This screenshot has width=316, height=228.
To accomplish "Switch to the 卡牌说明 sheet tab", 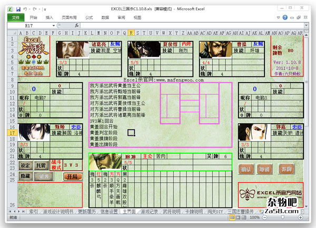I will 194,212.
